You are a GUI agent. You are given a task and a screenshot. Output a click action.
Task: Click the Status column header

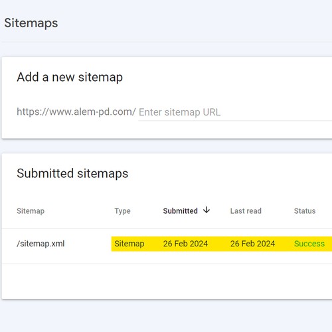pyautogui.click(x=305, y=211)
